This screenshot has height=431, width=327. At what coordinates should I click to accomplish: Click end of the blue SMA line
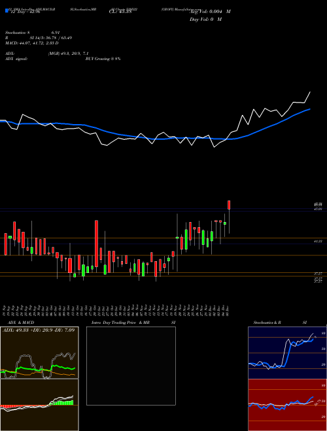(x=310, y=109)
